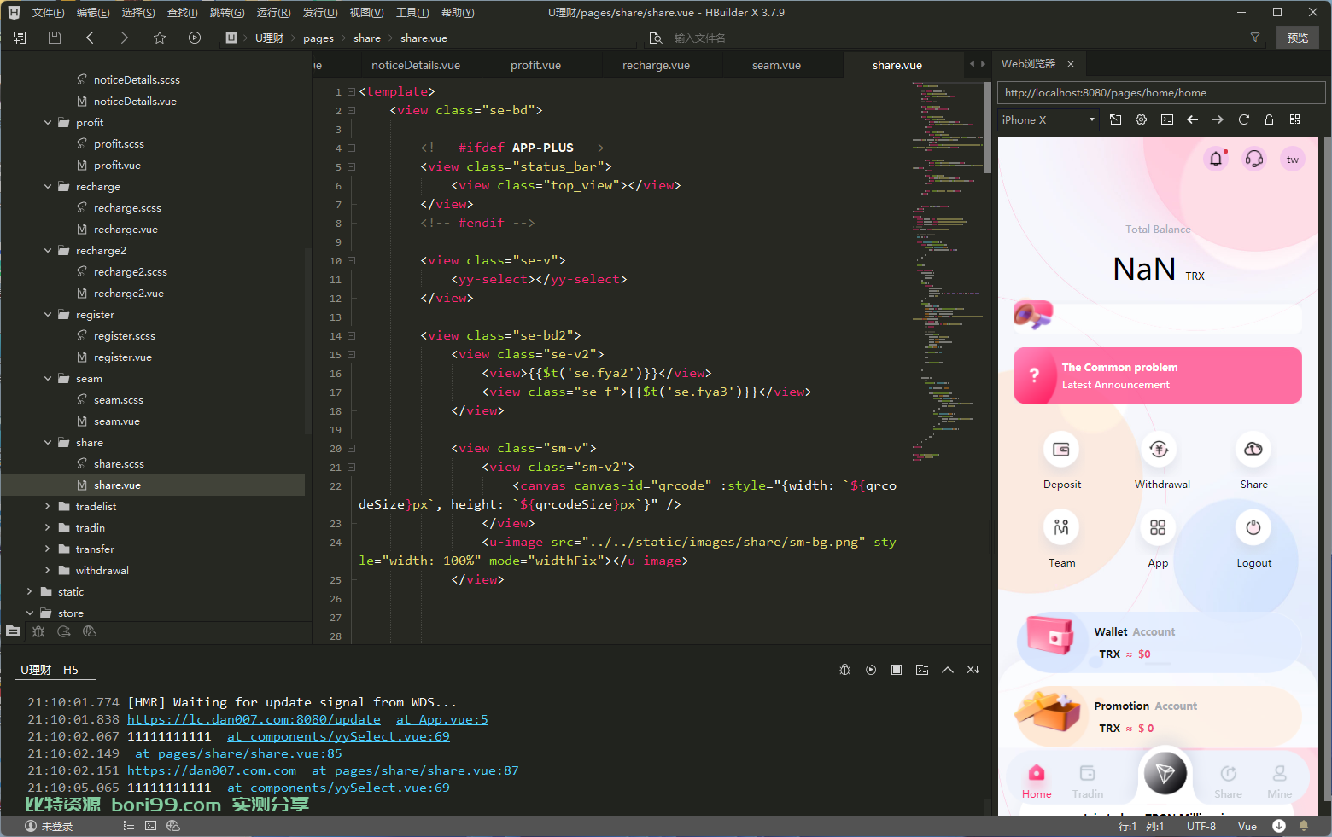Click the status bar notification bell
Screen dimensions: 1332x837
(1304, 826)
